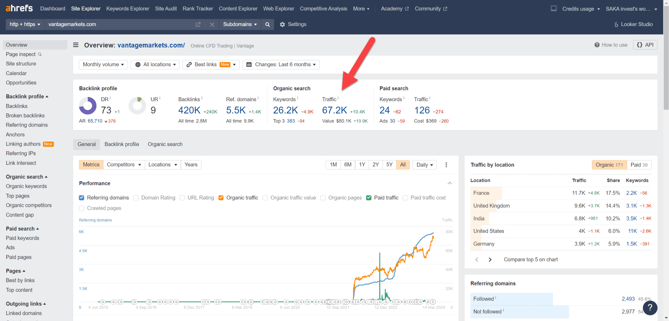The height and width of the screenshot is (321, 669).
Task: Open Best links dropdown
Action: (x=211, y=65)
